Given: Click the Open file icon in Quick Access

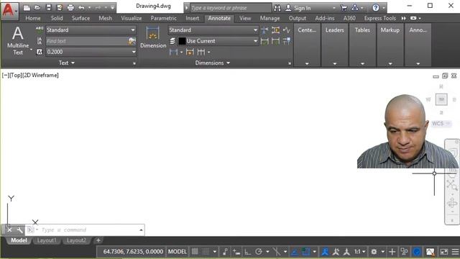Looking at the screenshot, I should click(37, 8).
